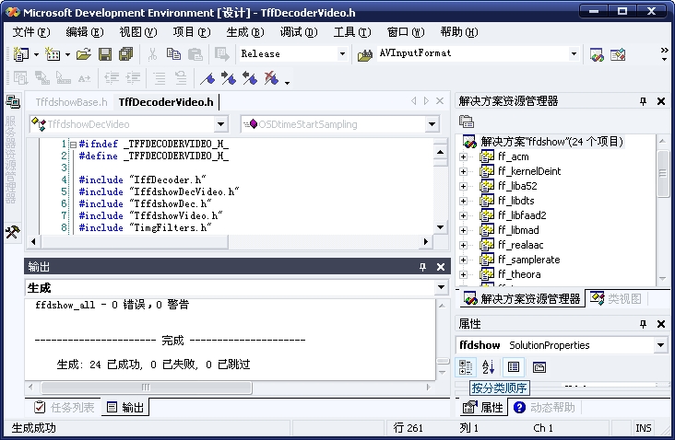Click the New Project toolbar icon
This screenshot has height=440, width=675.
(x=20, y=54)
